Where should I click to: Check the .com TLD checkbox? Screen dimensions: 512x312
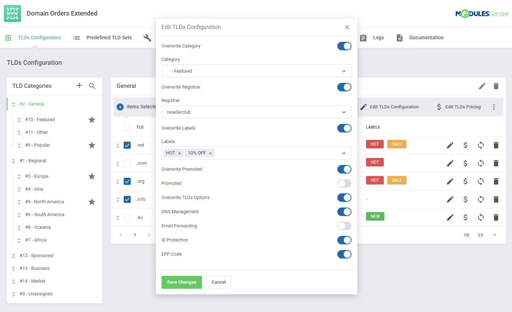tap(127, 163)
